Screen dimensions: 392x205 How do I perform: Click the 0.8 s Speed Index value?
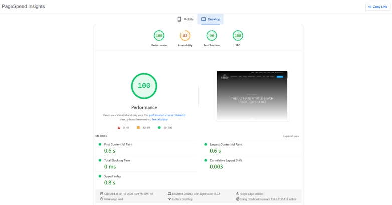tap(109, 183)
